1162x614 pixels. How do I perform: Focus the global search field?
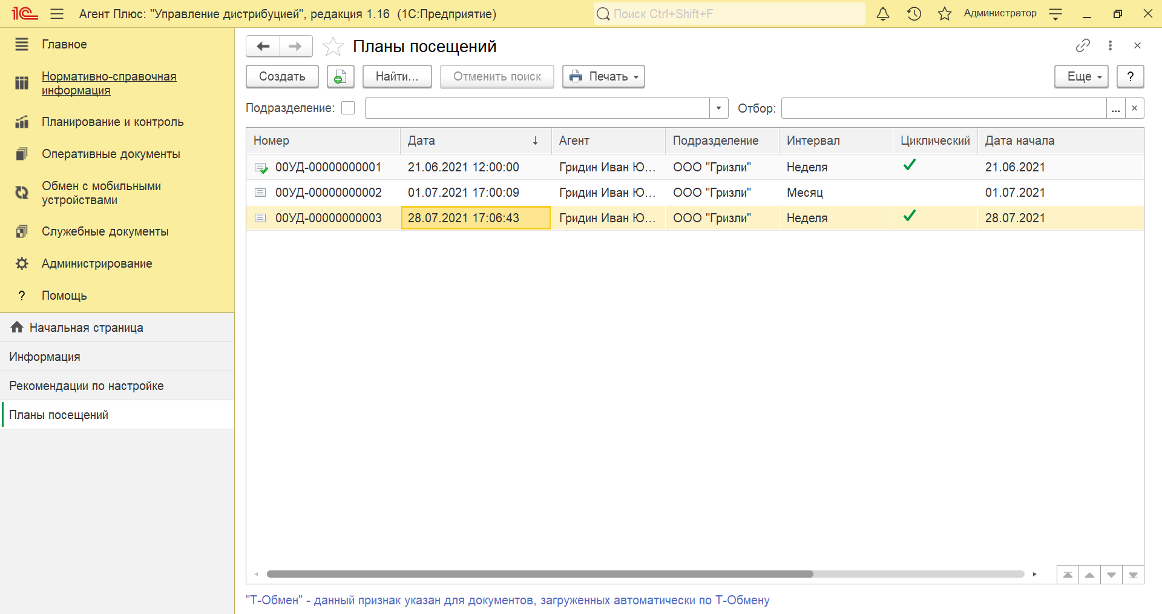[729, 13]
